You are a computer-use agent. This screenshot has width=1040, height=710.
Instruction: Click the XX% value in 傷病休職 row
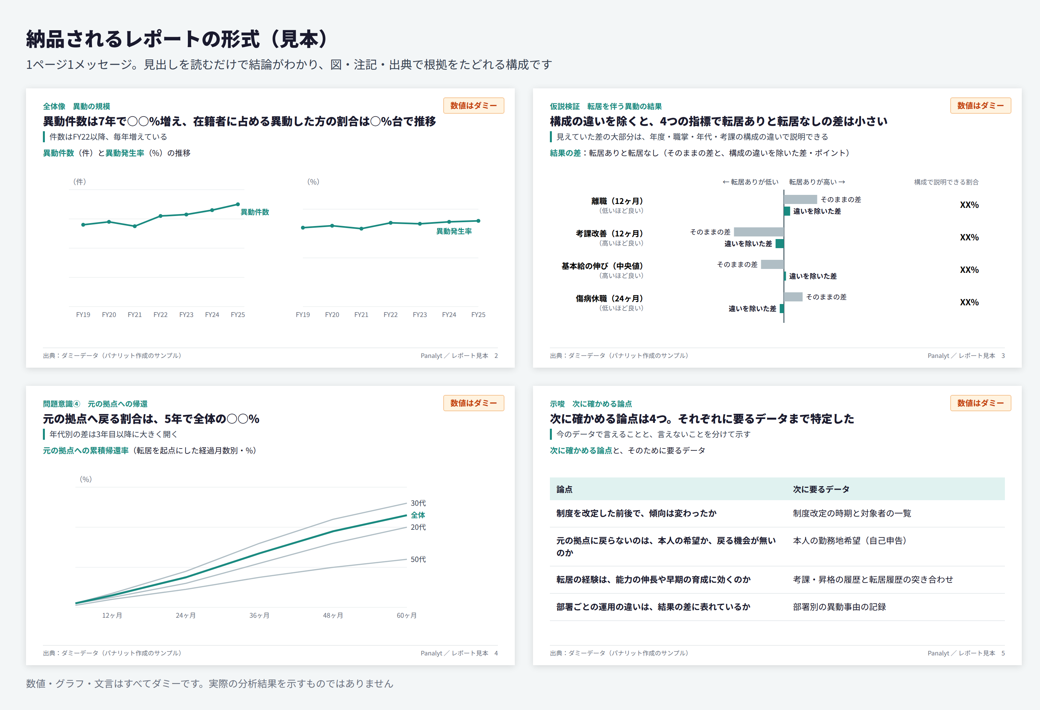pos(969,302)
